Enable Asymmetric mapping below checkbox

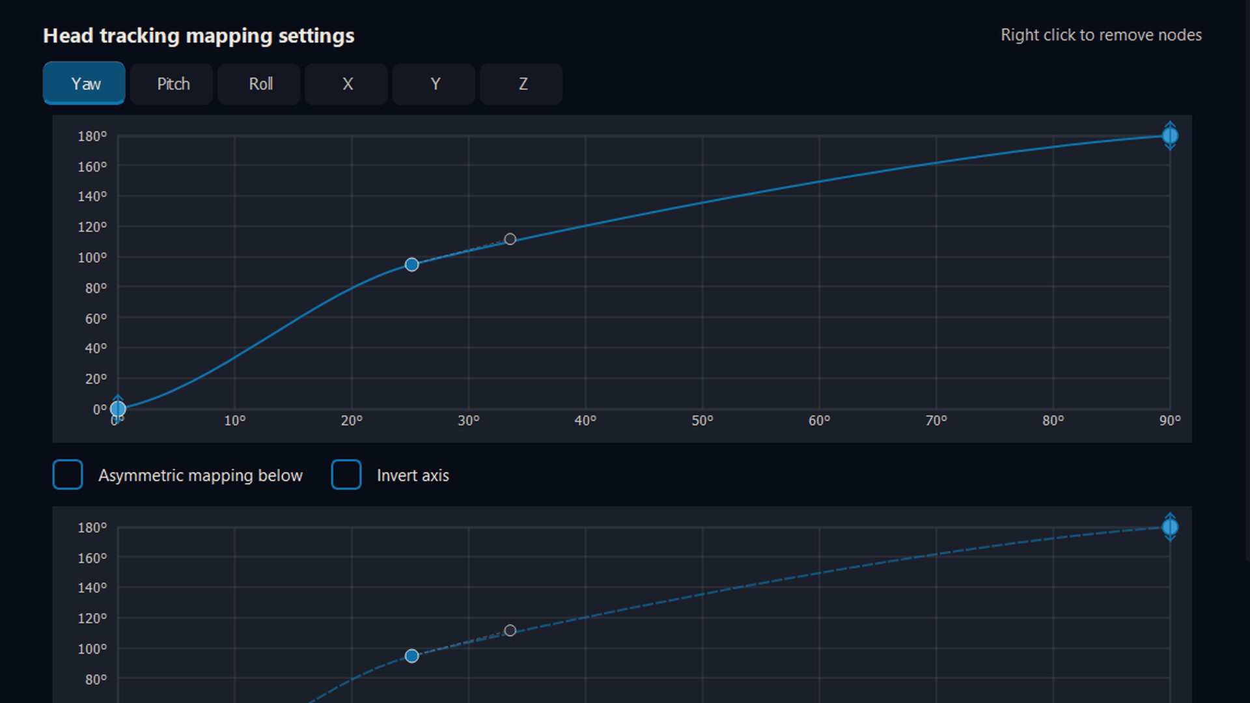tap(68, 475)
